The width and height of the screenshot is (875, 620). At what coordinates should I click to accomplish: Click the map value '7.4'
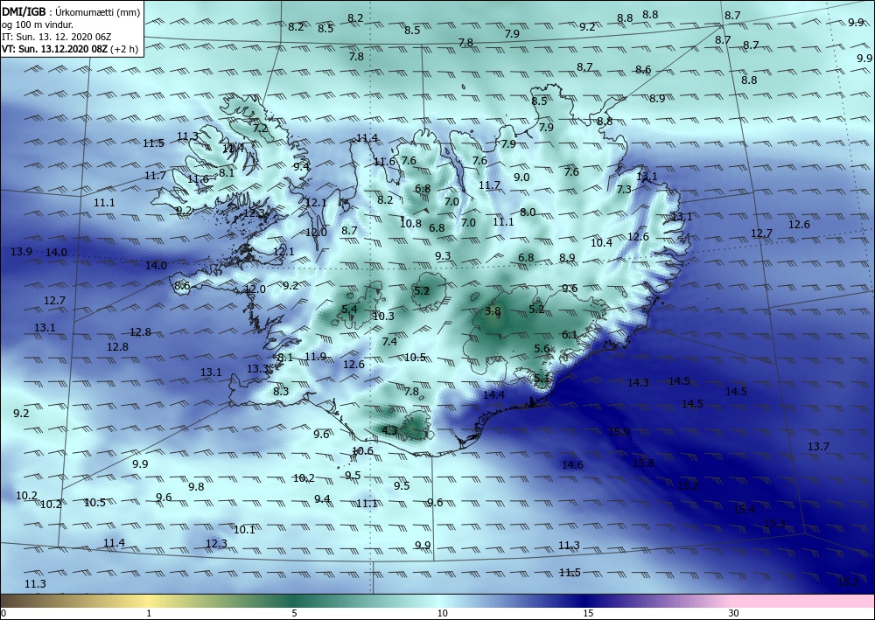click(x=389, y=341)
